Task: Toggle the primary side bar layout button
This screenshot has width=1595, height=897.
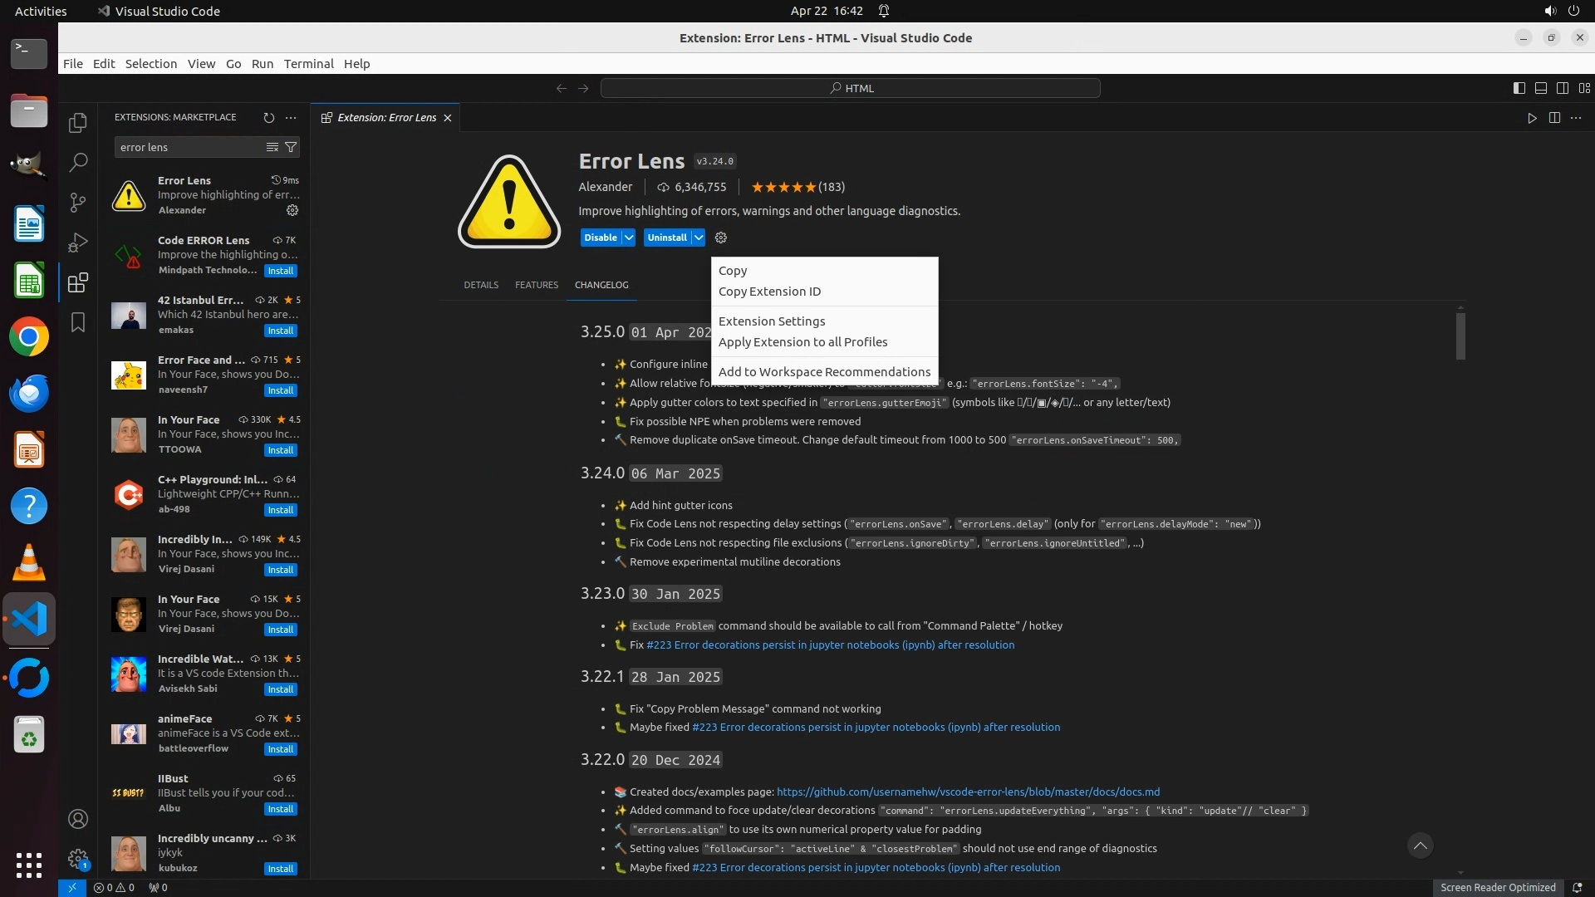Action: tap(1519, 88)
